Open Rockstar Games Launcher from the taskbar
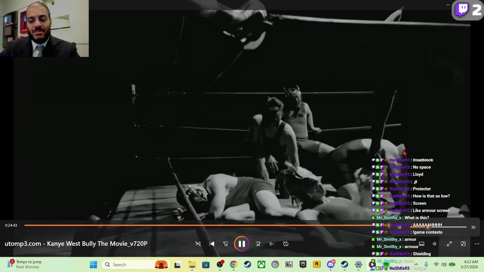The width and height of the screenshot is (484, 272). coord(317,264)
